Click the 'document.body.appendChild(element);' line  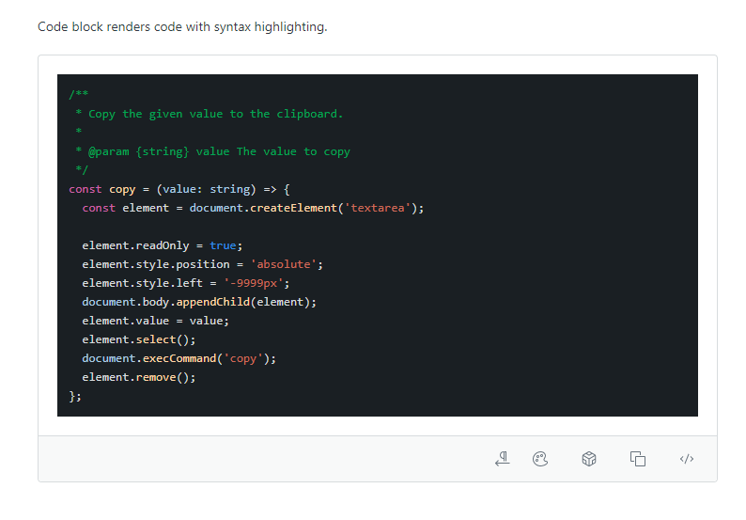click(x=199, y=302)
